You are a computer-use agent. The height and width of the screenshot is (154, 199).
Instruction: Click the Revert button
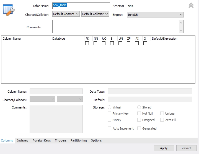point(186,148)
